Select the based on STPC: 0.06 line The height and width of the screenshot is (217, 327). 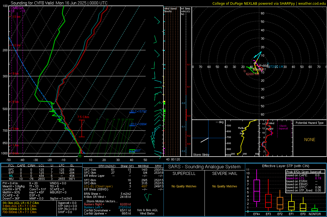[x=304, y=187]
